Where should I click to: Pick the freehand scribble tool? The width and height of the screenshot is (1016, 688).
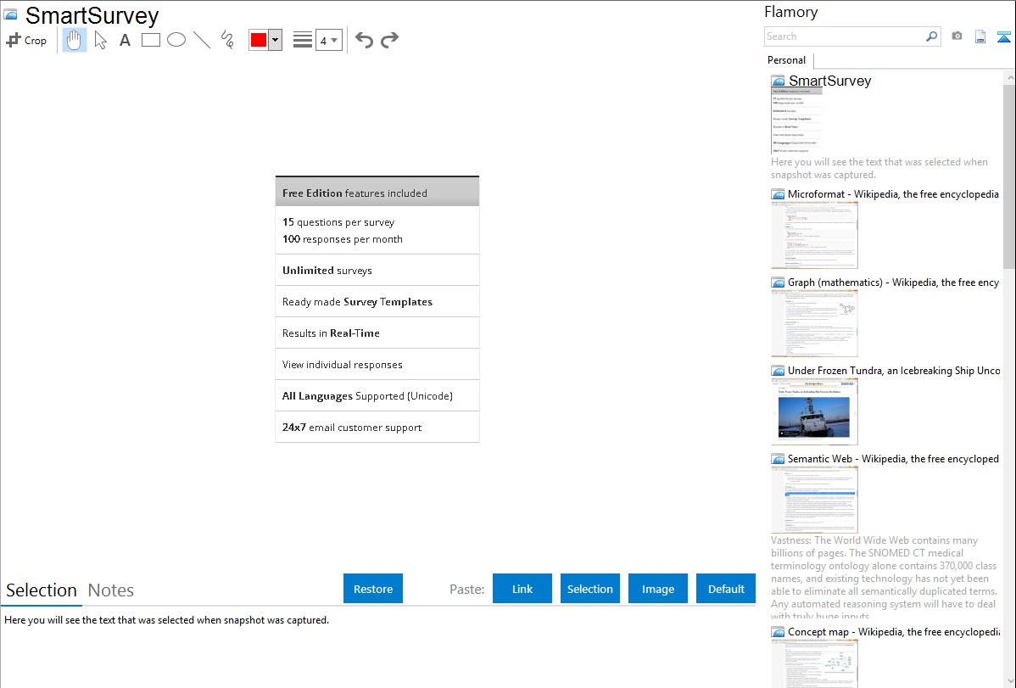pyautogui.click(x=227, y=40)
